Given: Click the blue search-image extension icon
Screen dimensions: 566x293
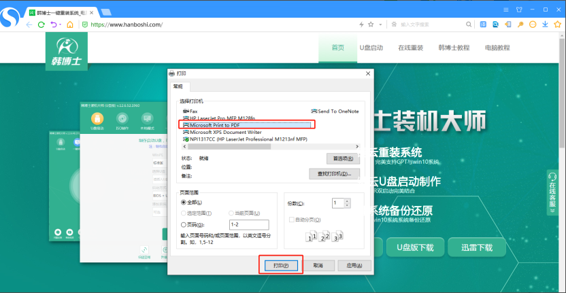Looking at the screenshot, I should pyautogui.click(x=496, y=24).
